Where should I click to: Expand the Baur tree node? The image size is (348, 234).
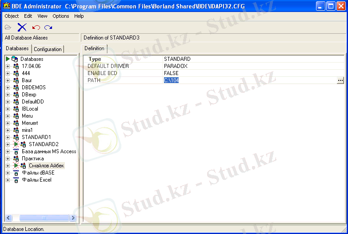click(8, 80)
